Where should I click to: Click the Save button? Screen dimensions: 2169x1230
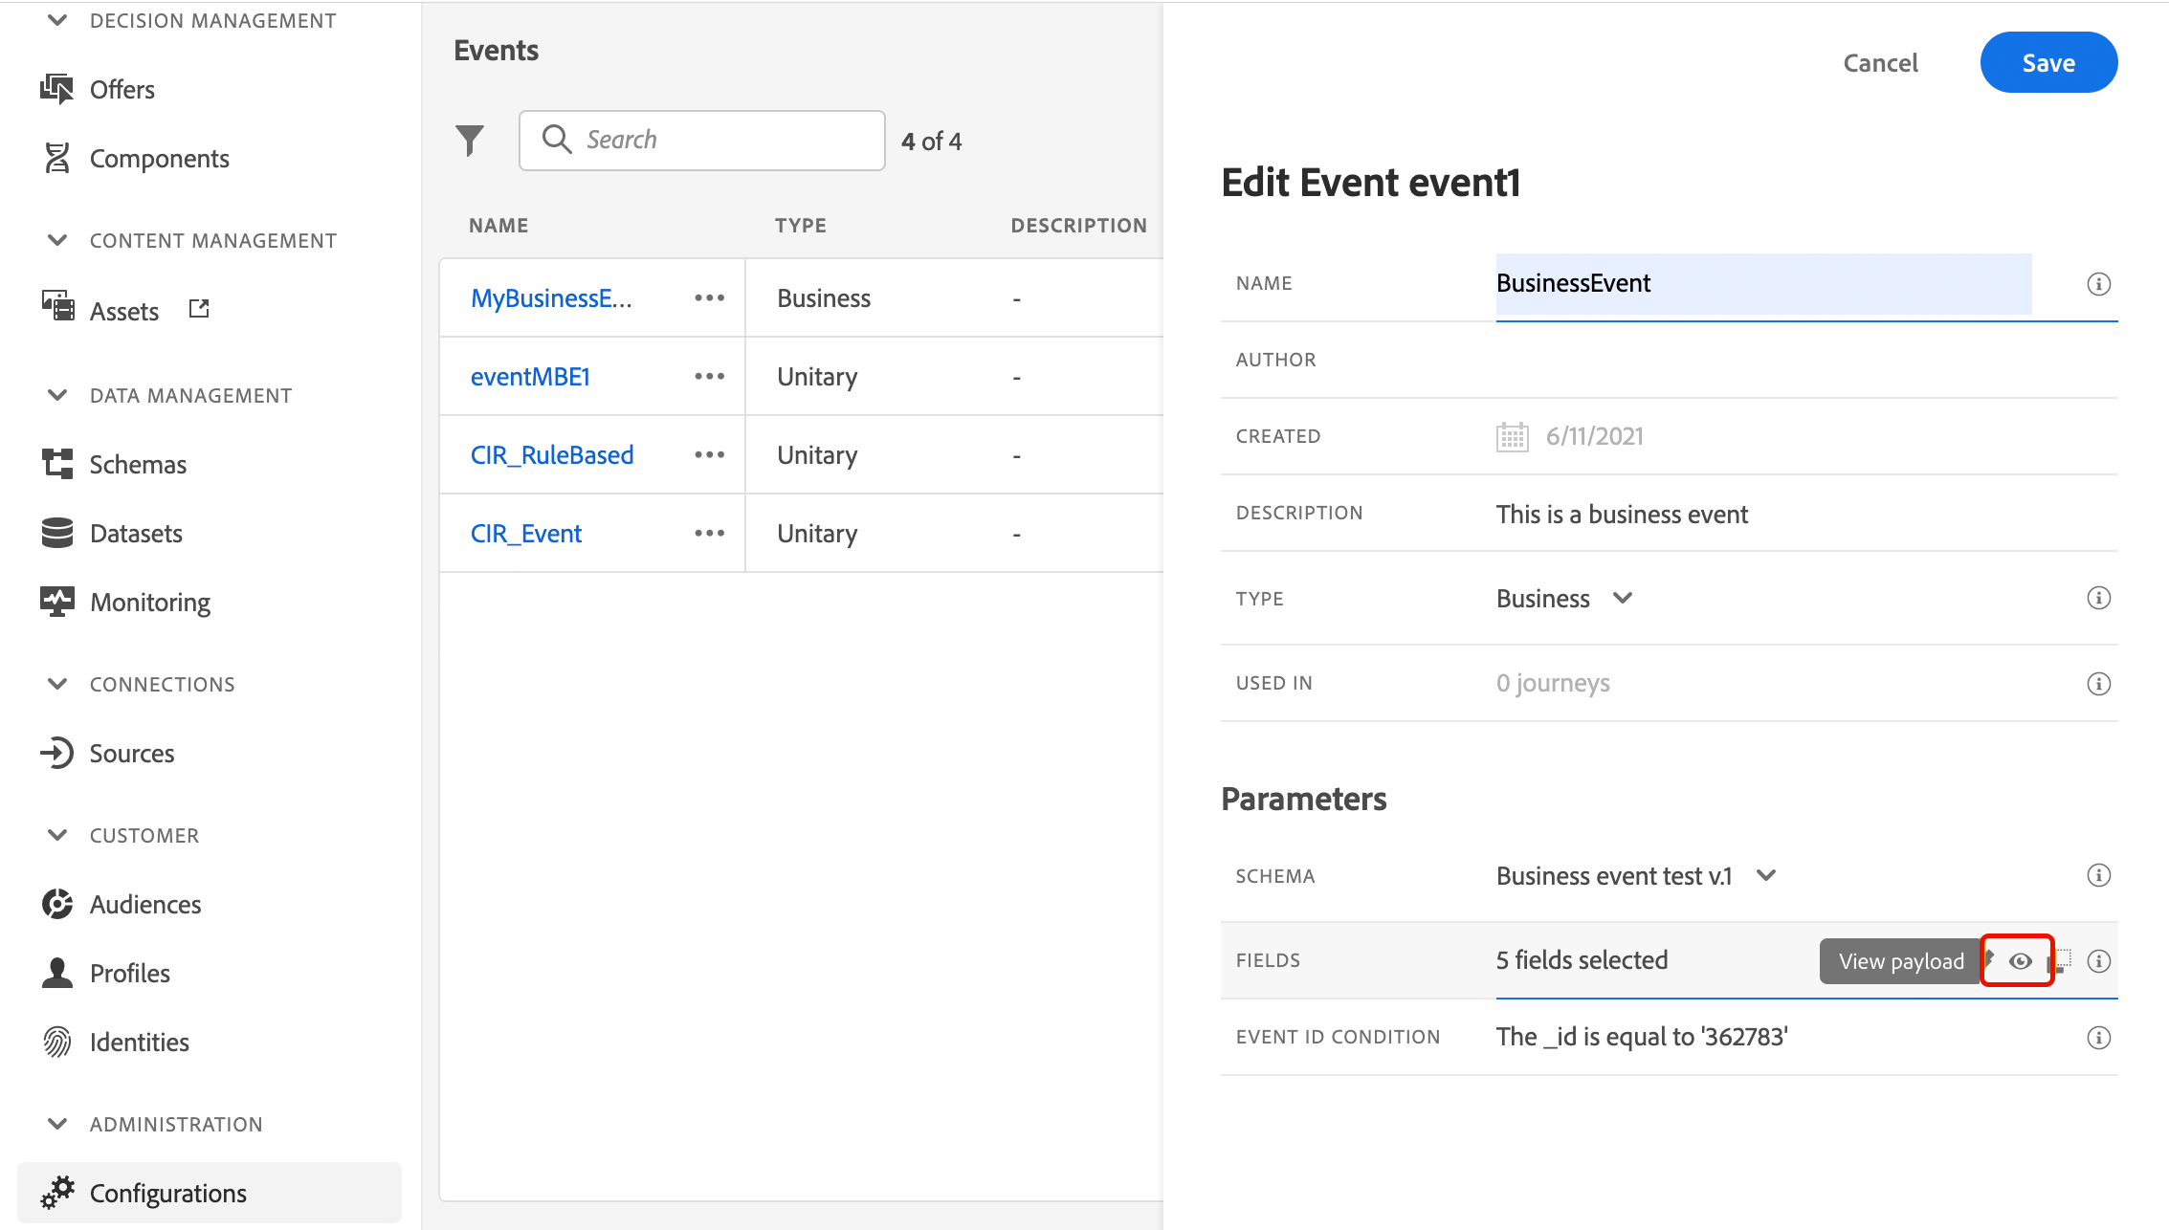pos(2047,63)
